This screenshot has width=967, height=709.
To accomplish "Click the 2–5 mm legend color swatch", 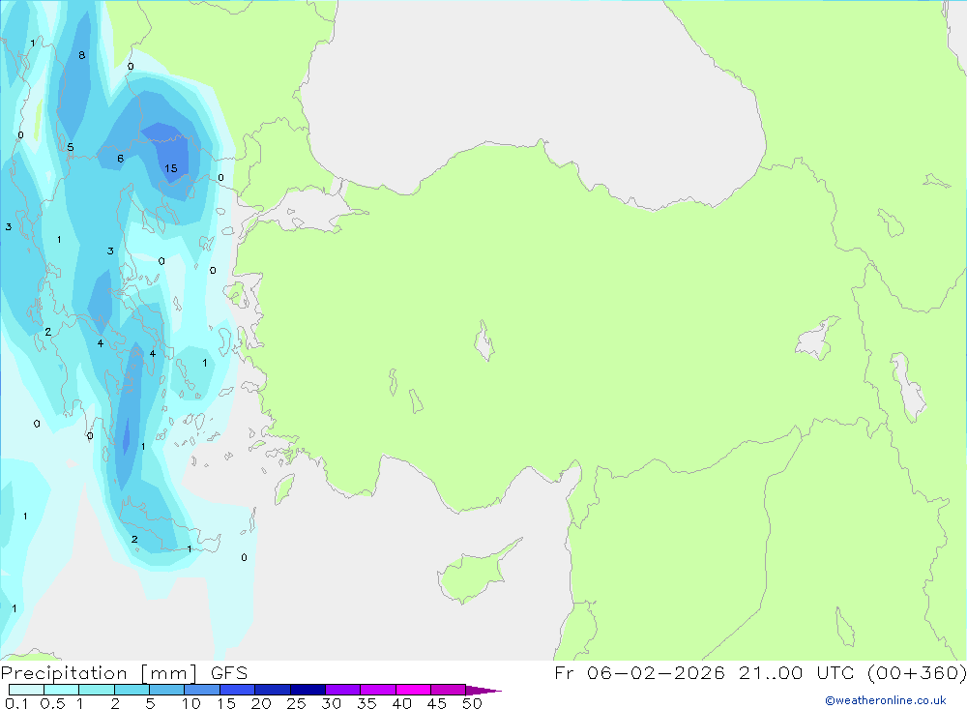I will (132, 690).
